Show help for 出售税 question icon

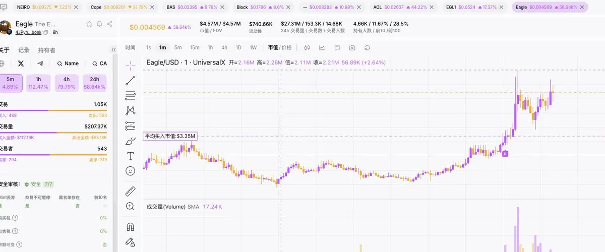(15, 231)
